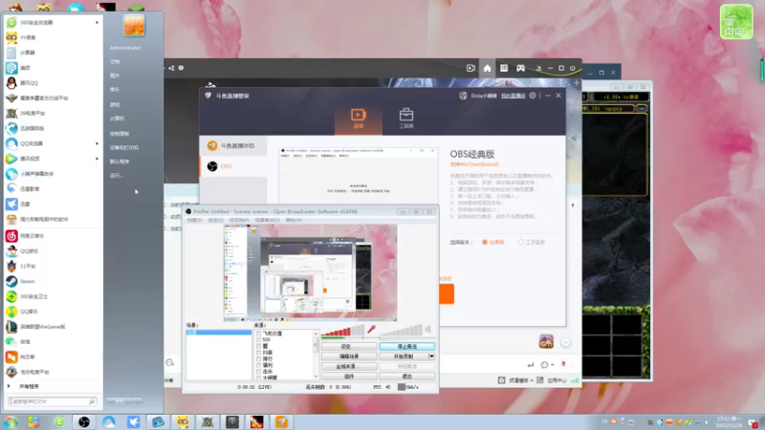The width and height of the screenshot is (765, 430).
Task: Click sources list scrollbar in OBS
Action: click(316, 355)
